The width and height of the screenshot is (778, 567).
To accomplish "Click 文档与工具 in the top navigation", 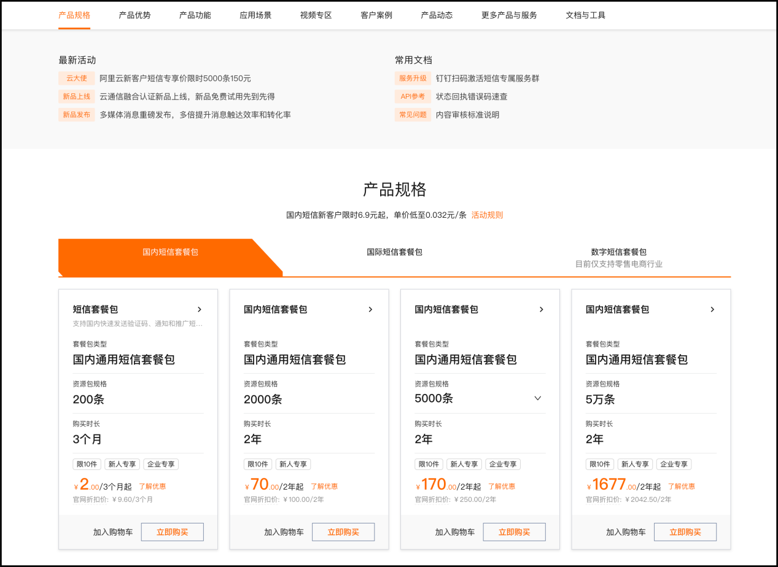I will (585, 15).
